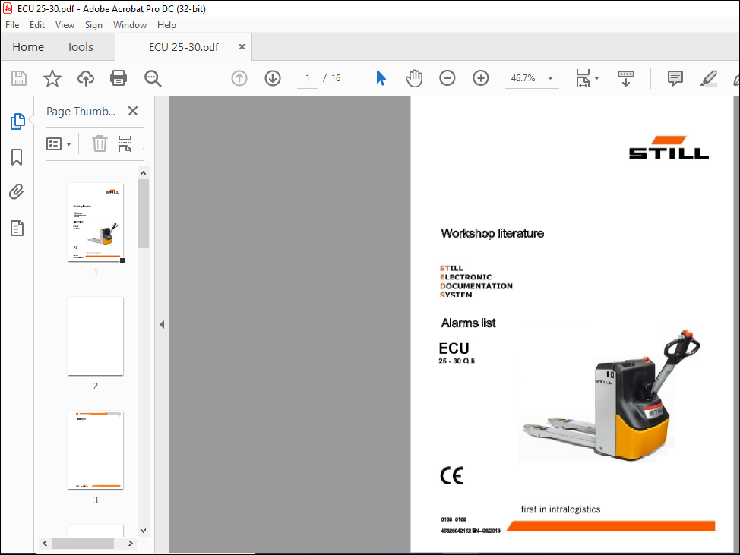Click thumbnail panel scroll down arrow
The image size is (740, 555).
point(144,531)
